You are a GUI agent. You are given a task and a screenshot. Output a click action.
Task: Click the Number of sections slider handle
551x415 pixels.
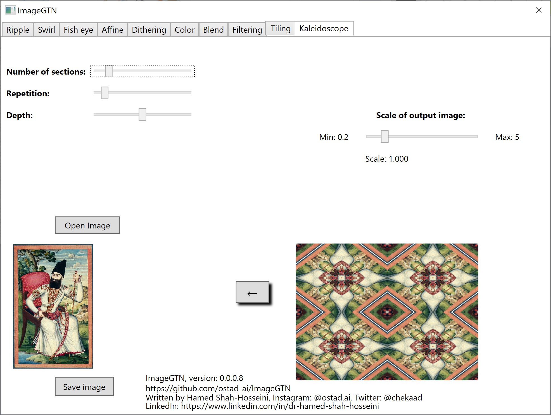pyautogui.click(x=109, y=71)
